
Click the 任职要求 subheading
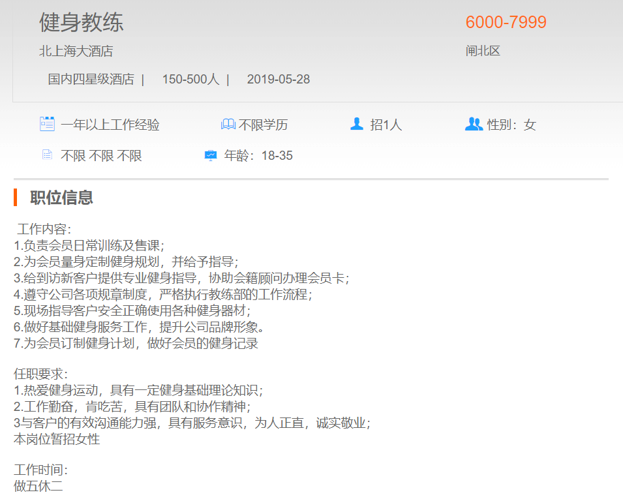click(40, 374)
